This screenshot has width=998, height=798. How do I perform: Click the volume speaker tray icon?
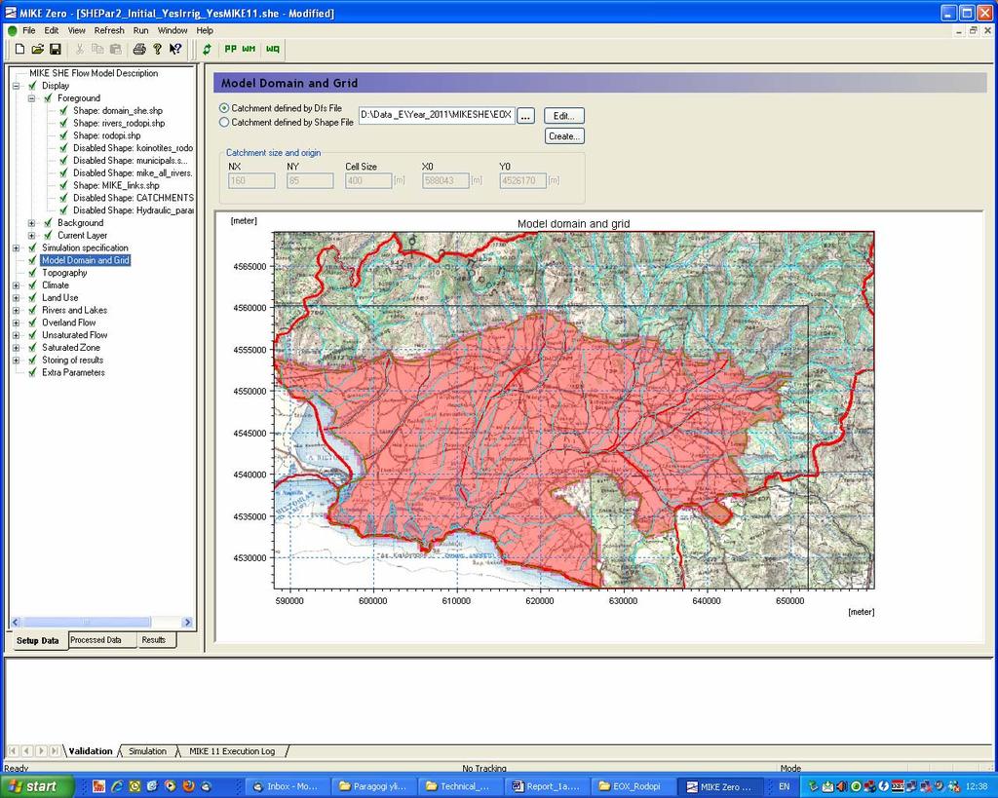(x=841, y=786)
